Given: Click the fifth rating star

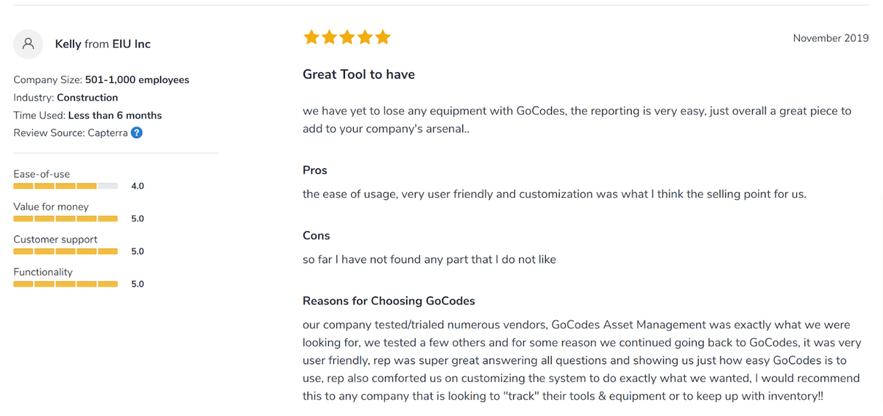Looking at the screenshot, I should pyautogui.click(x=383, y=37).
